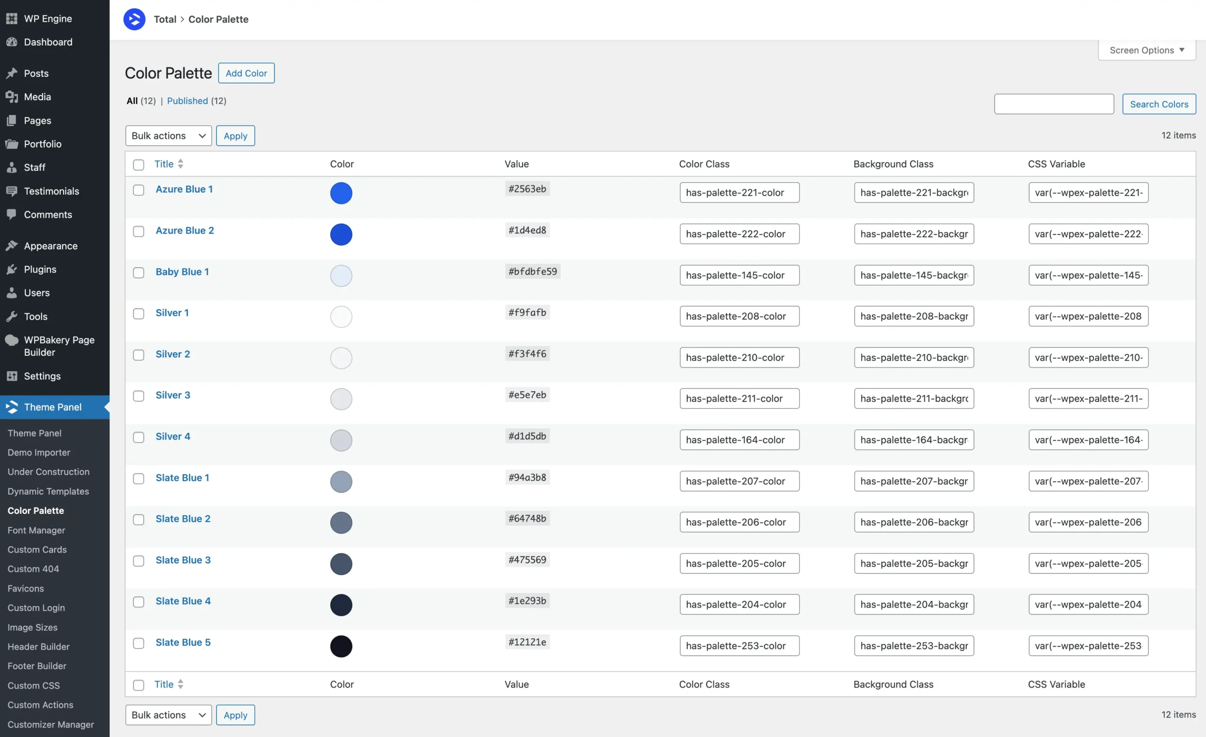1206x737 pixels.
Task: Open Dynamic Templates submenu item
Action: click(x=48, y=491)
